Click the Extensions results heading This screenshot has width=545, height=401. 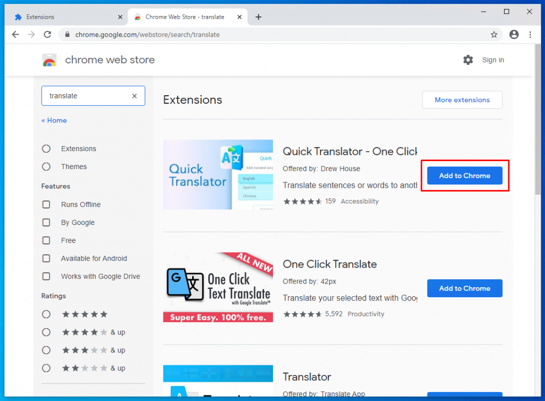[x=193, y=100]
